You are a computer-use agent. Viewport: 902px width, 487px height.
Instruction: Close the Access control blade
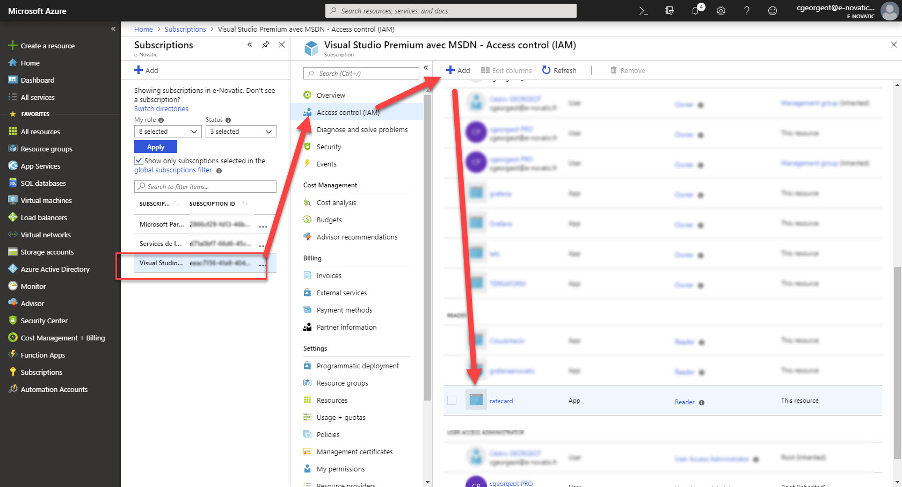coord(893,45)
